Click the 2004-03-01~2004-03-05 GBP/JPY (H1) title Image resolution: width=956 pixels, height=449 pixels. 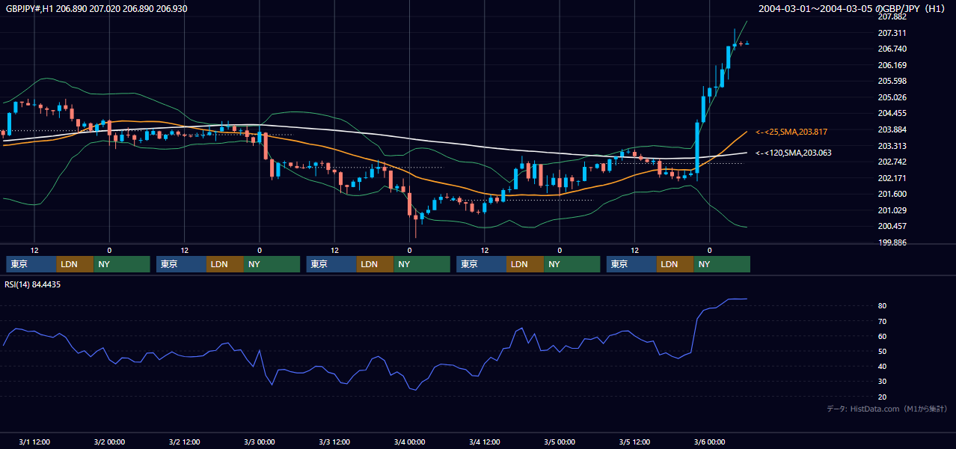point(852,8)
